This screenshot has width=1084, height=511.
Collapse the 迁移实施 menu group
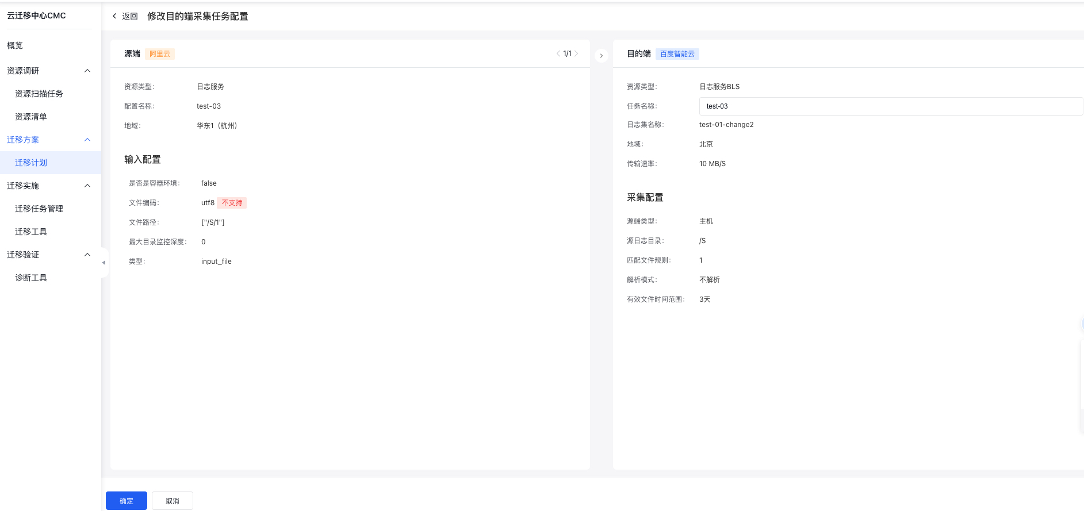click(87, 186)
